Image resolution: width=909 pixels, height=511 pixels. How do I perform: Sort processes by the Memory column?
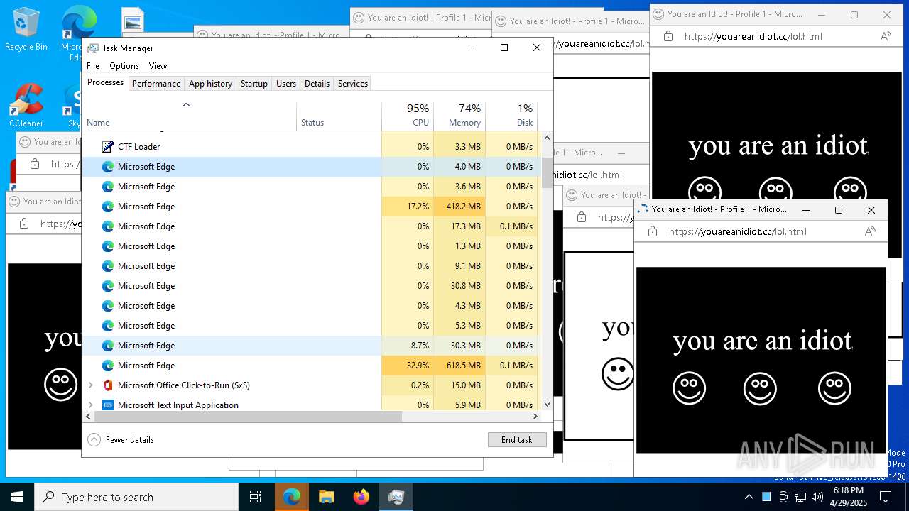[x=459, y=116]
